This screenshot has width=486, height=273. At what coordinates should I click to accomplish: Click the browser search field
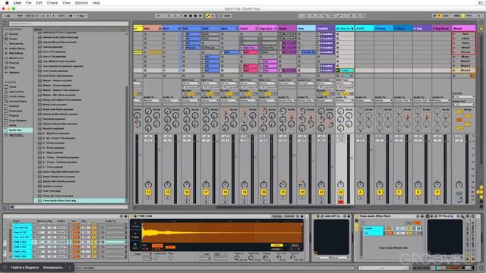pos(68,24)
